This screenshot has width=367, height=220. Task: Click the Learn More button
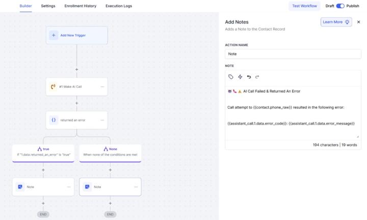[x=336, y=22]
